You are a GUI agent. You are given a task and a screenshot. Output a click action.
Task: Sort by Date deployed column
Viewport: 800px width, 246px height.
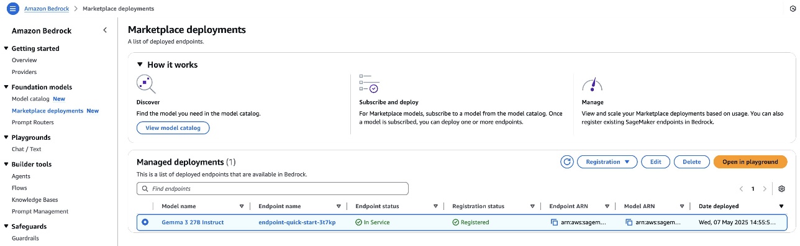781,206
